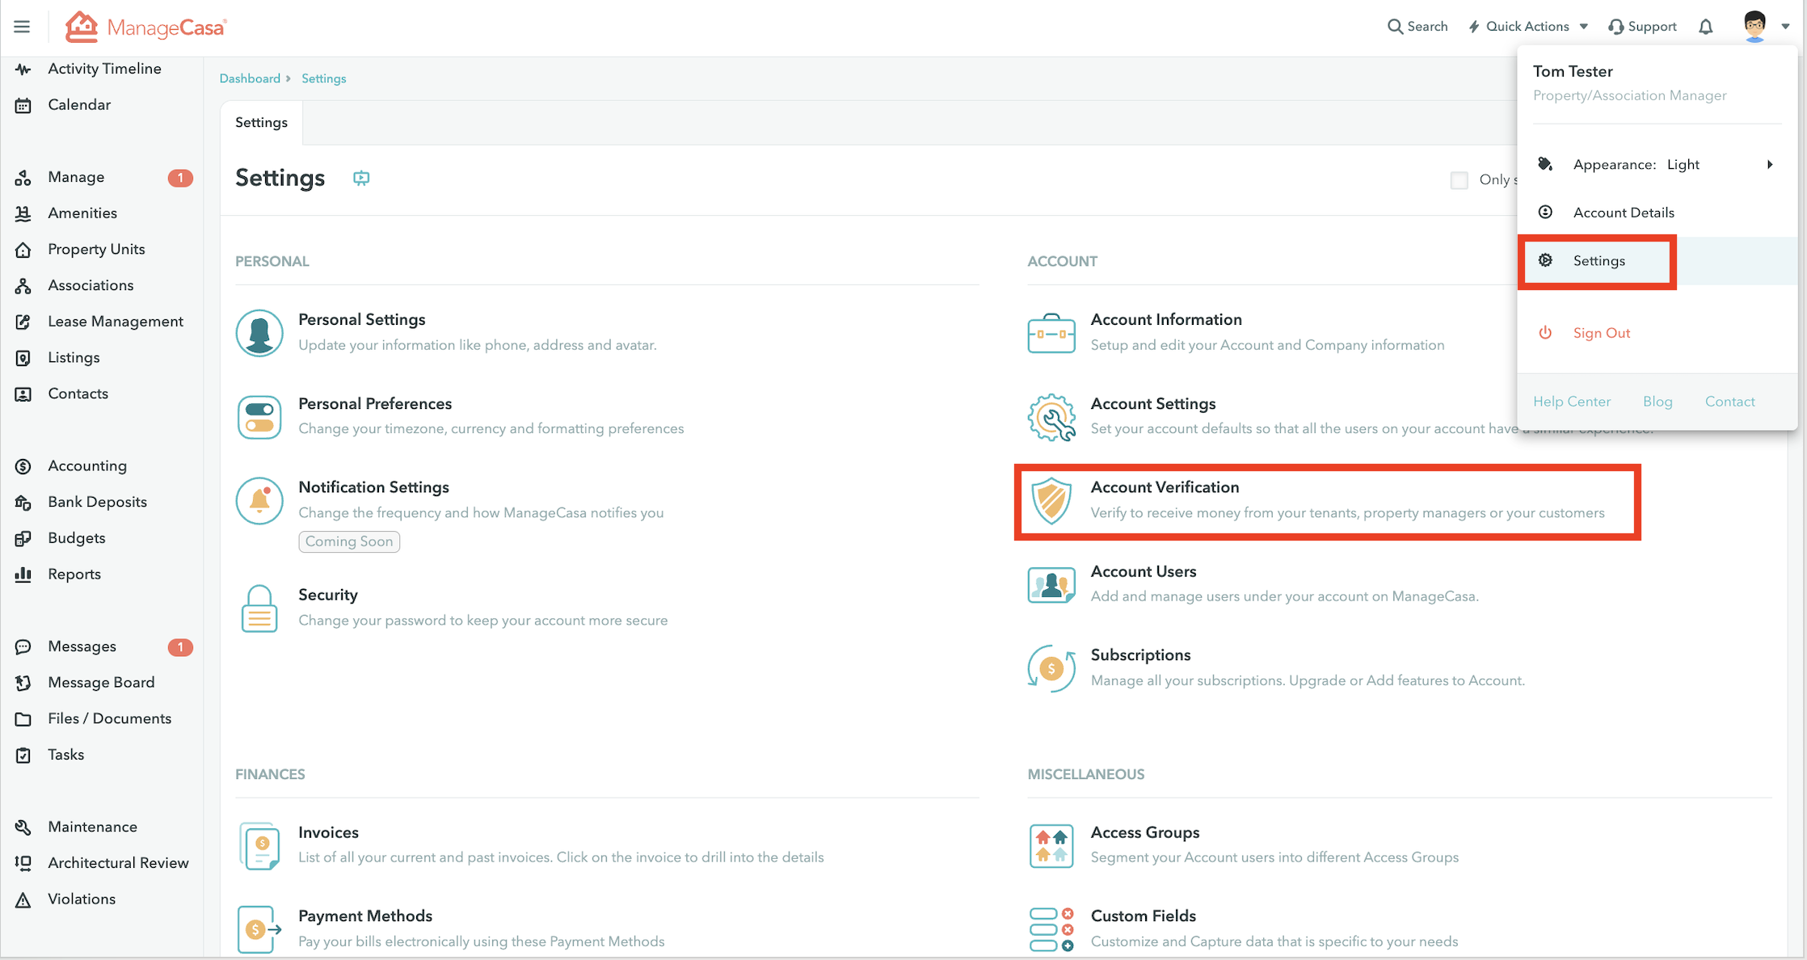Screen dimensions: 1807x960
Task: Open the Help Center link
Action: [x=1571, y=402]
